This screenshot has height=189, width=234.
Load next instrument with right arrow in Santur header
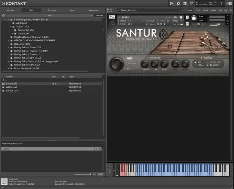170,17
